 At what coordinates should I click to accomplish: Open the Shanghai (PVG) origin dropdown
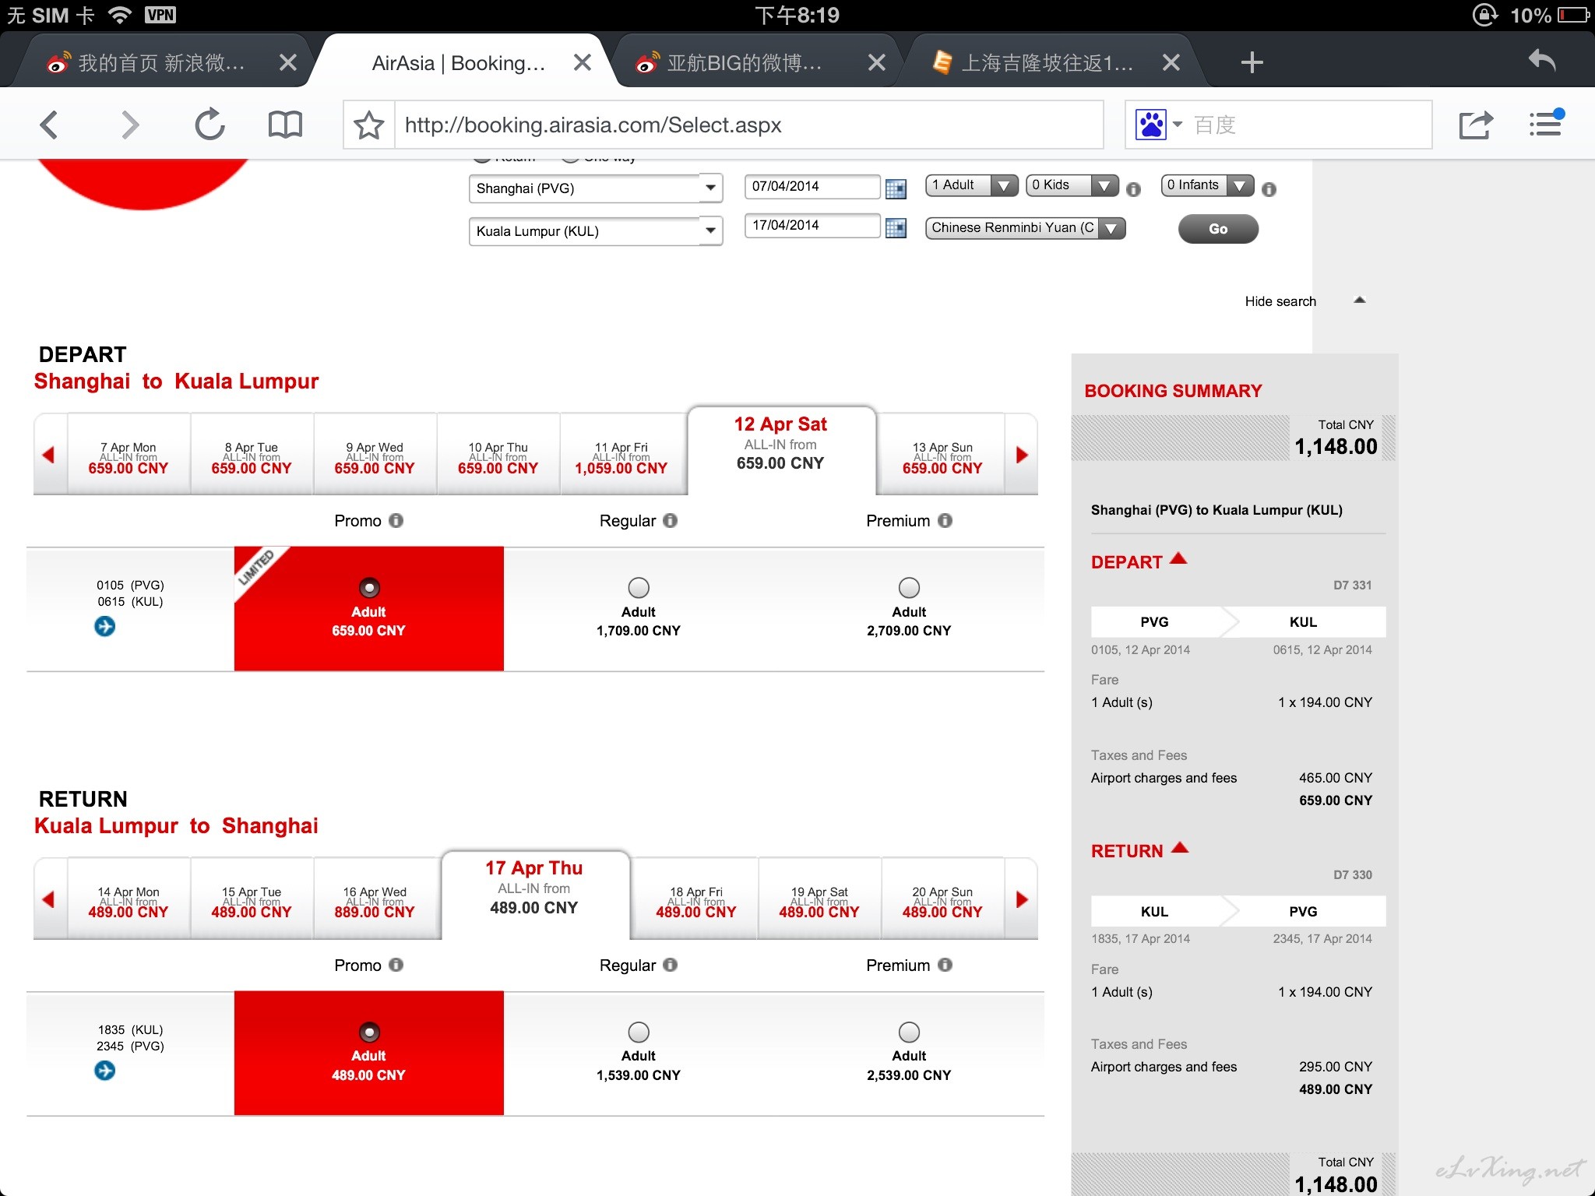click(596, 188)
